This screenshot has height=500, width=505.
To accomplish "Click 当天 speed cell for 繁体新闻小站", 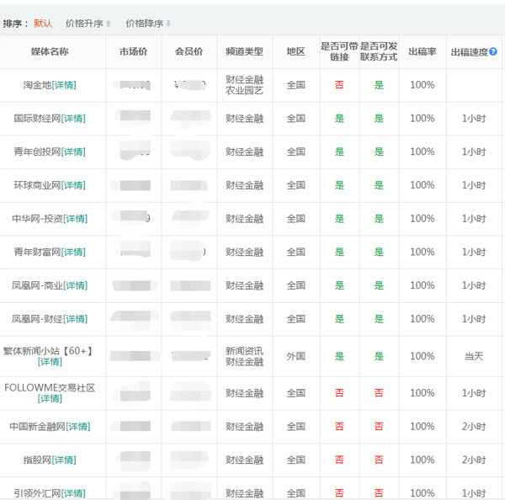I will [474, 356].
